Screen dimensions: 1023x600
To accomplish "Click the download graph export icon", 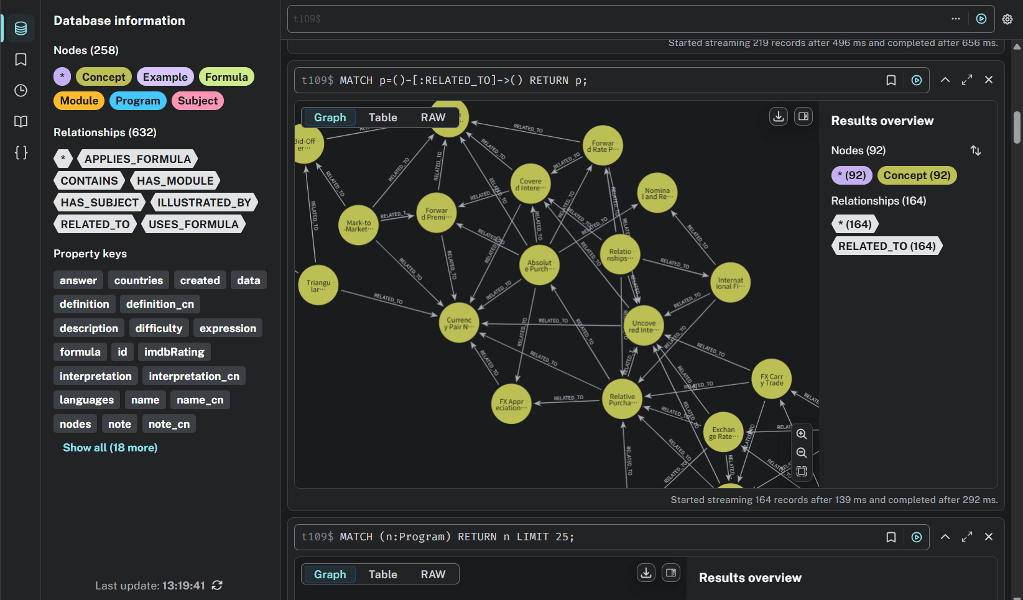I will [778, 116].
